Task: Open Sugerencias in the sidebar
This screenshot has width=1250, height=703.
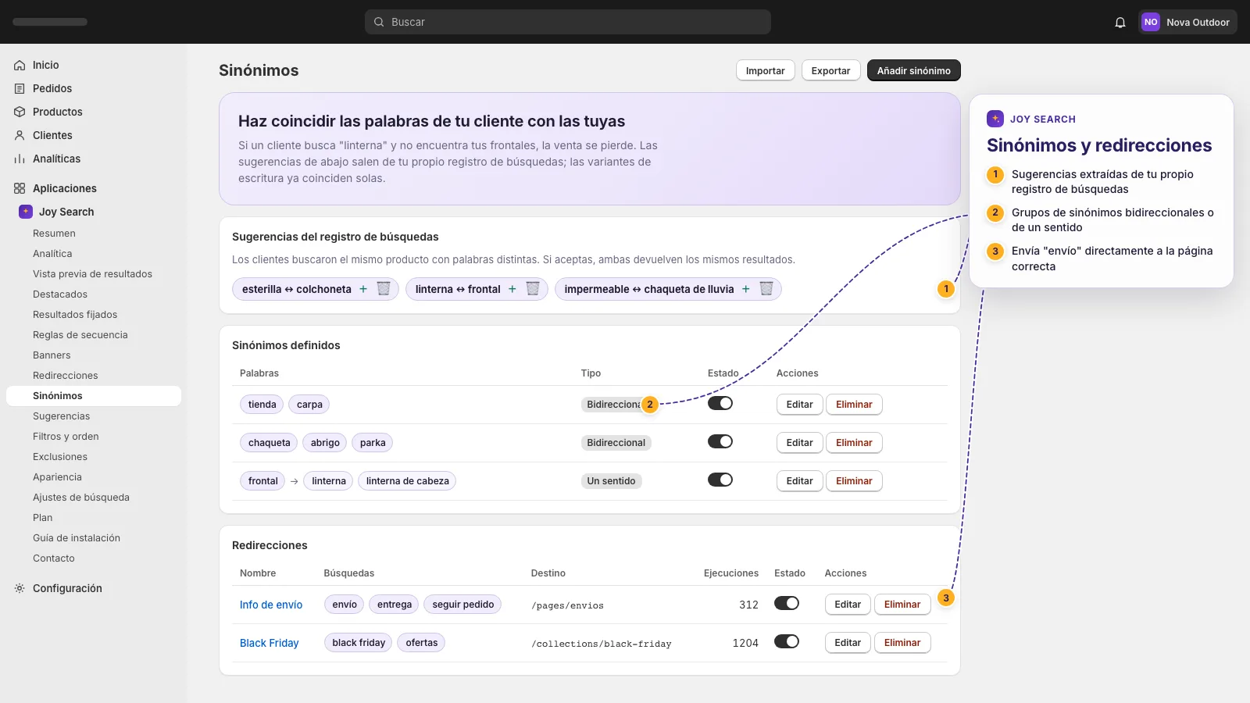Action: [94, 416]
